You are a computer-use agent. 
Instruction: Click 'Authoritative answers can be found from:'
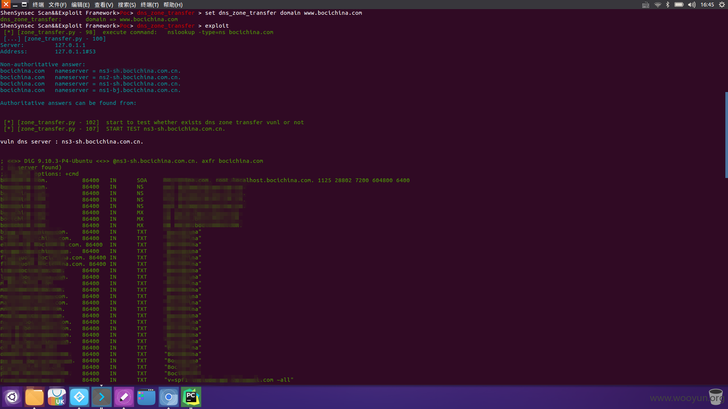coord(68,103)
